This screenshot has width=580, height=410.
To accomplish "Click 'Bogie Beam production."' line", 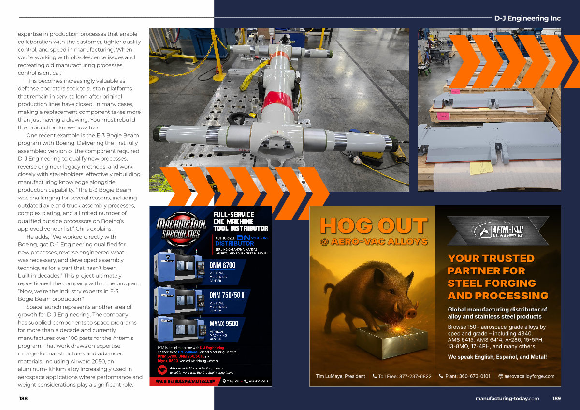I will pyautogui.click(x=51, y=299).
